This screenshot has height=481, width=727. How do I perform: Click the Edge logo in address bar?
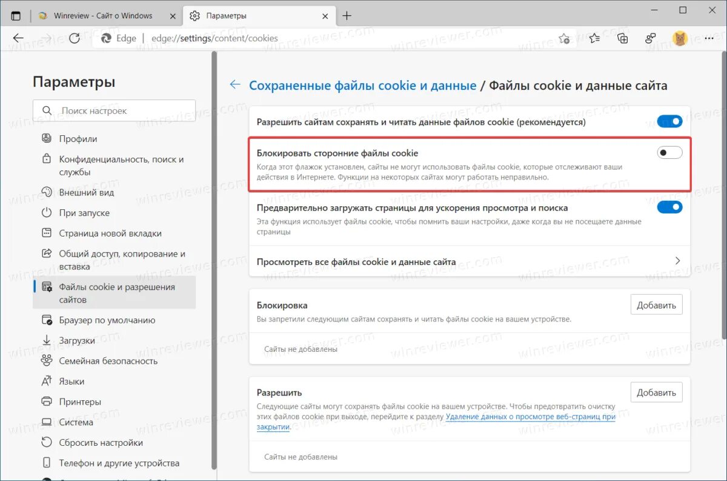pos(107,38)
